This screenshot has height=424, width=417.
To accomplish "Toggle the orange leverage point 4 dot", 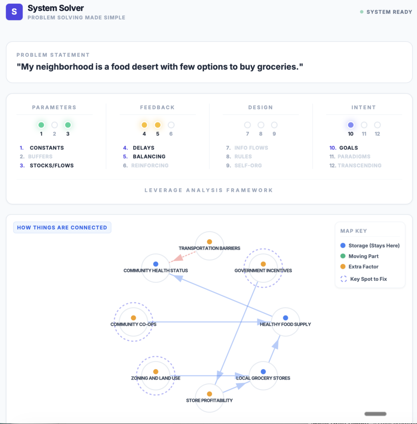I will click(x=144, y=125).
